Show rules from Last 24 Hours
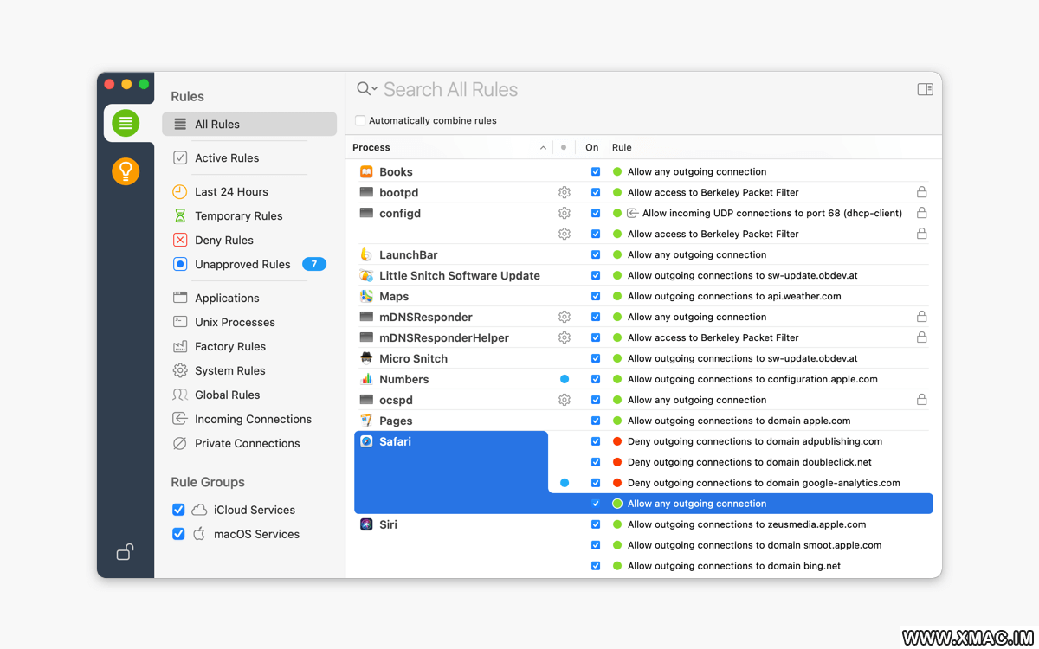The height and width of the screenshot is (649, 1039). (x=231, y=191)
